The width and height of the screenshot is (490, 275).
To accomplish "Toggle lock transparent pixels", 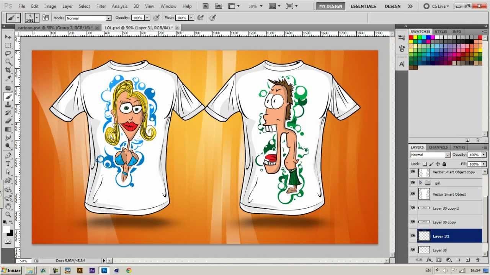I will click(x=425, y=164).
